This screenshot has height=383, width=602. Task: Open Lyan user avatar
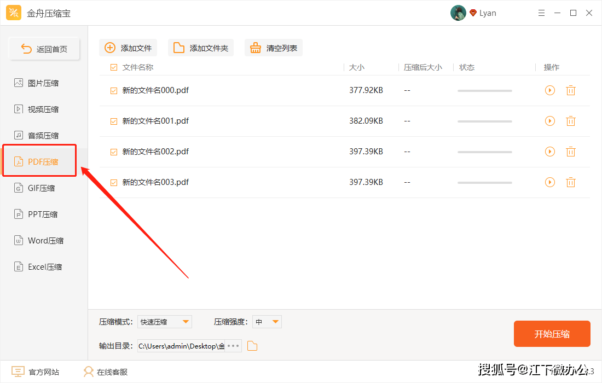tap(458, 13)
